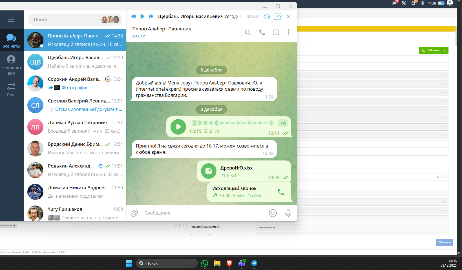Open the emoji picker in message box
The width and height of the screenshot is (462, 270).
point(273,213)
